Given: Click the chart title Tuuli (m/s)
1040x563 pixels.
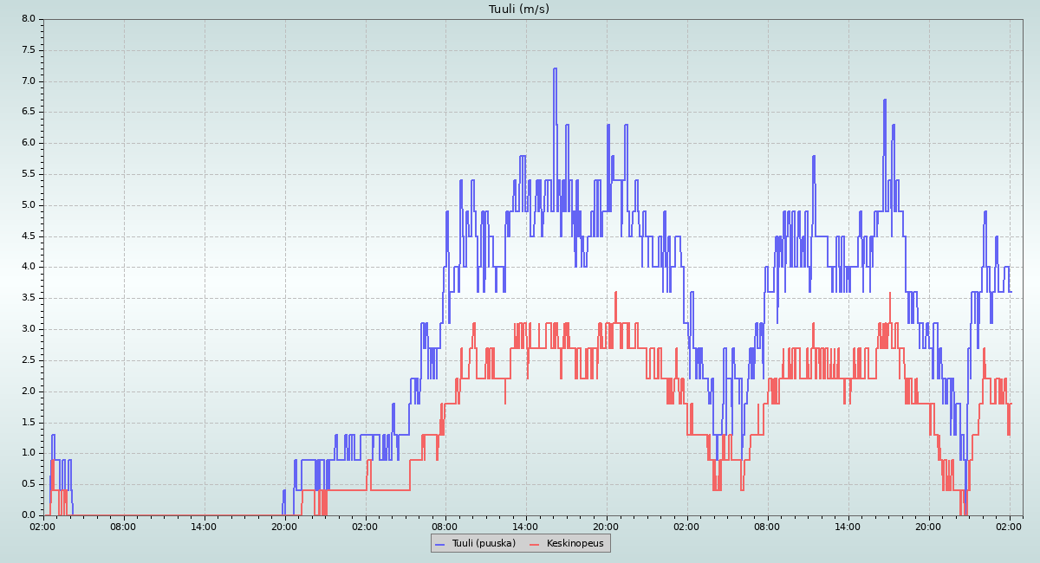Looking at the screenshot, I should [519, 10].
